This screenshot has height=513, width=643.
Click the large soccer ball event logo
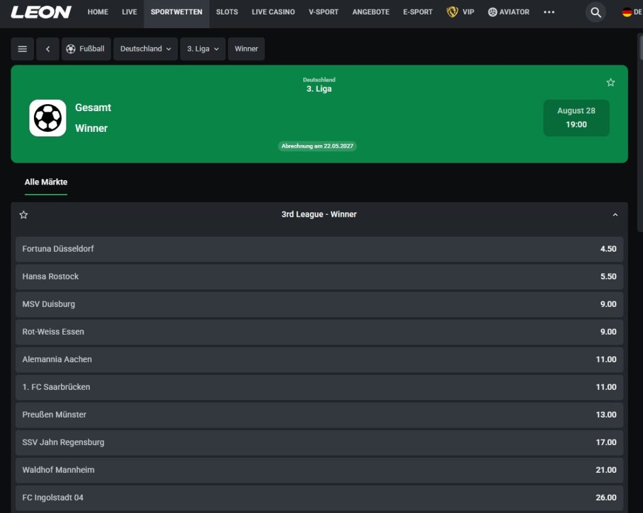(48, 117)
